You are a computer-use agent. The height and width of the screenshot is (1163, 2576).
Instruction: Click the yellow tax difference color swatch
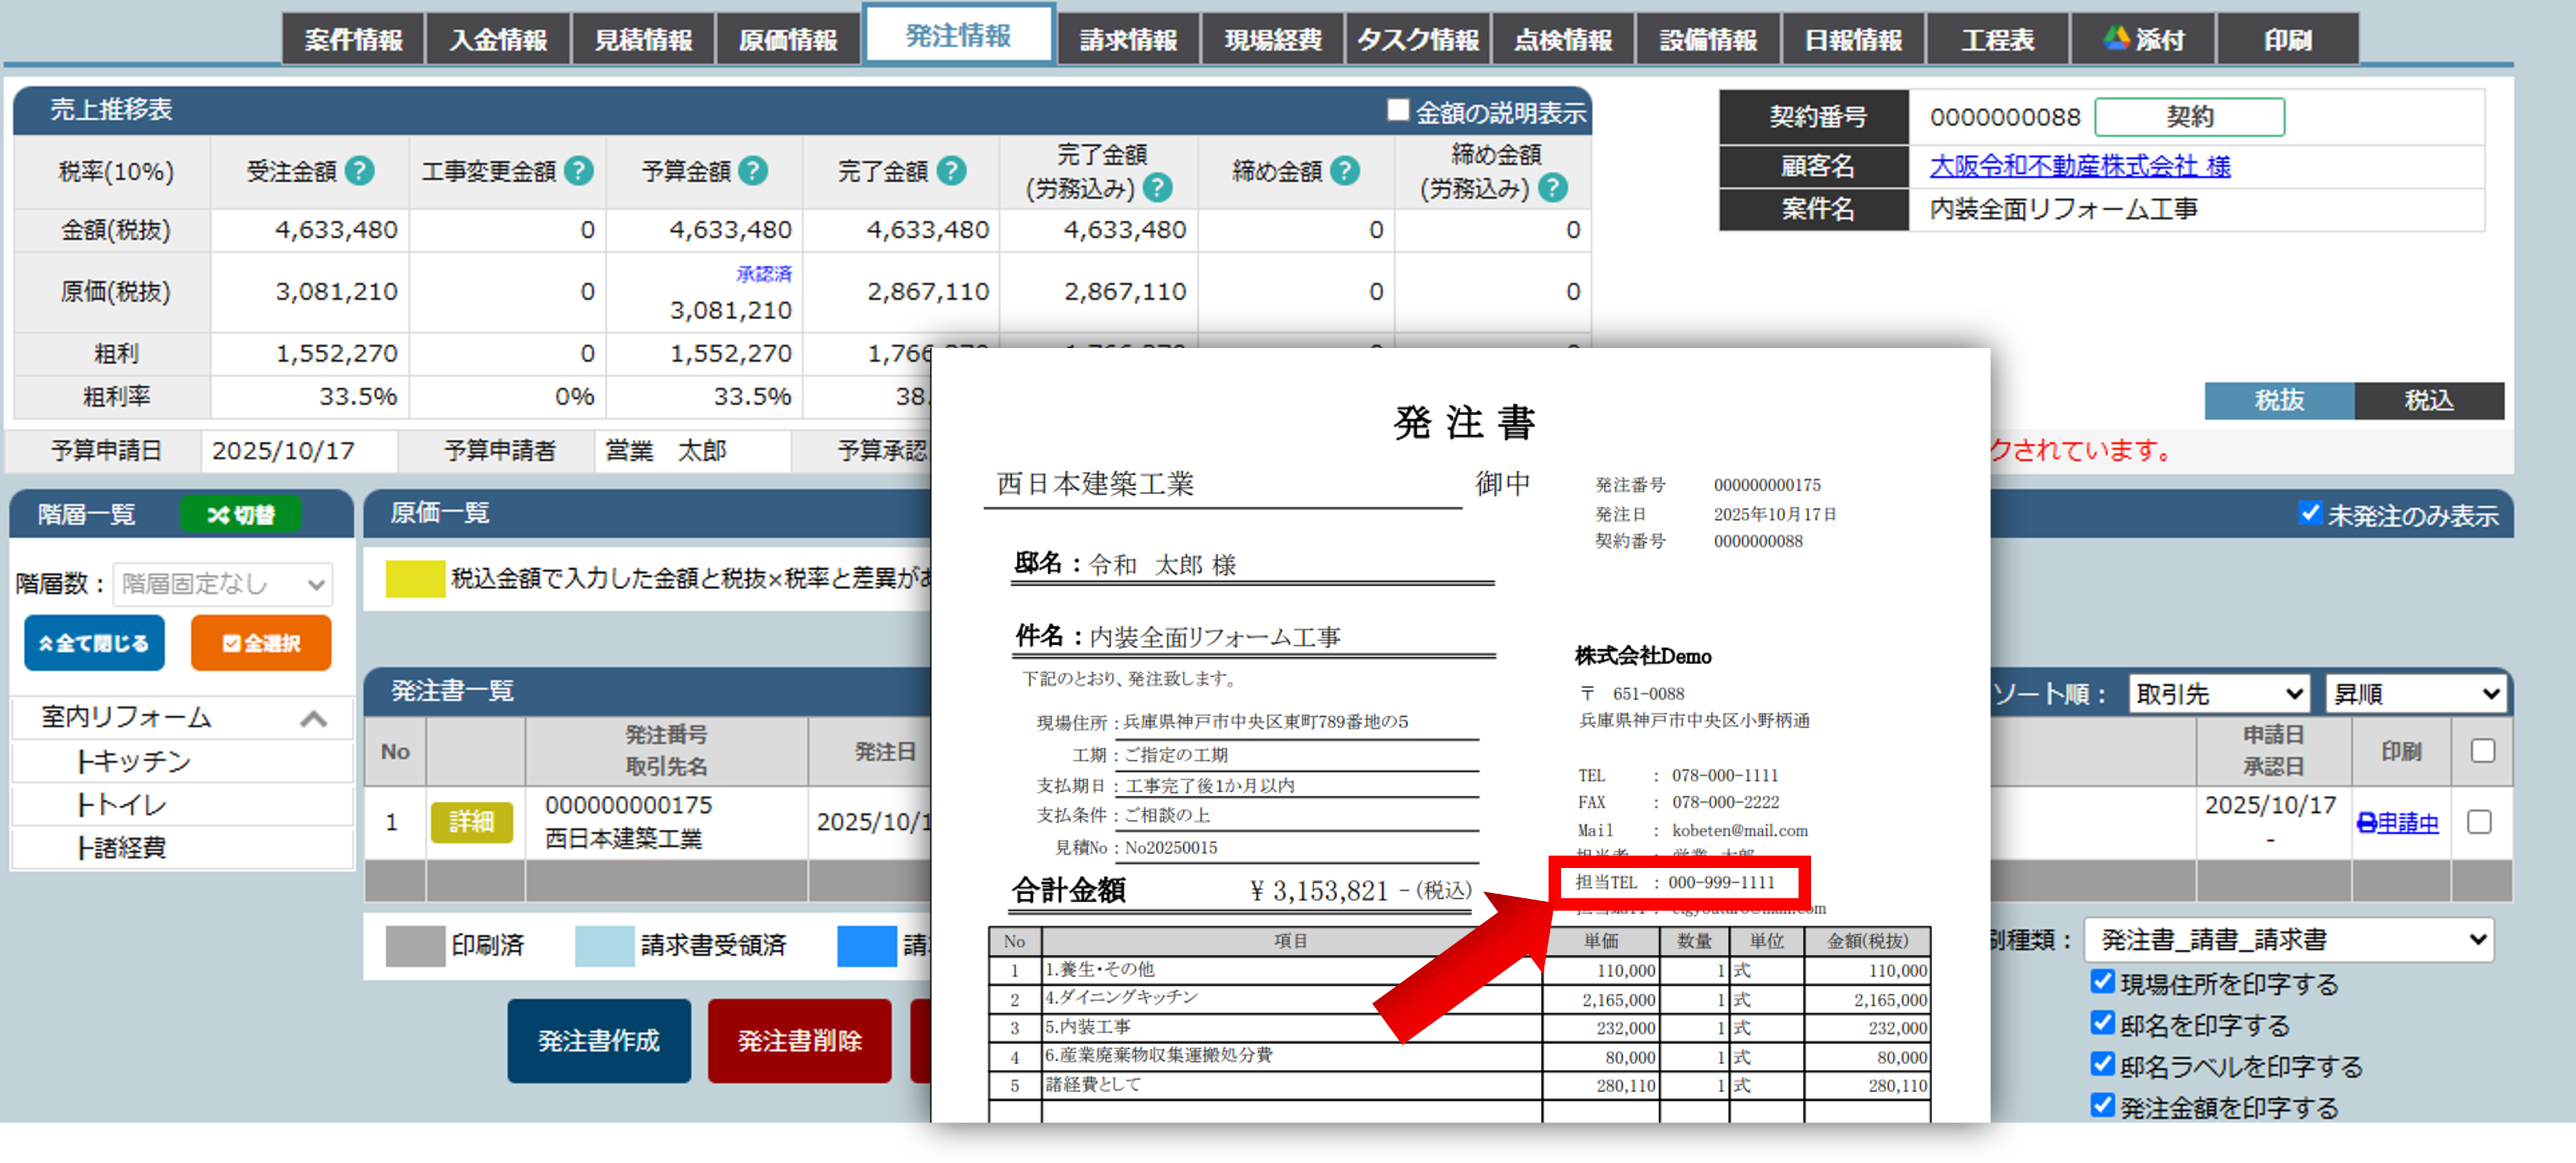click(415, 578)
